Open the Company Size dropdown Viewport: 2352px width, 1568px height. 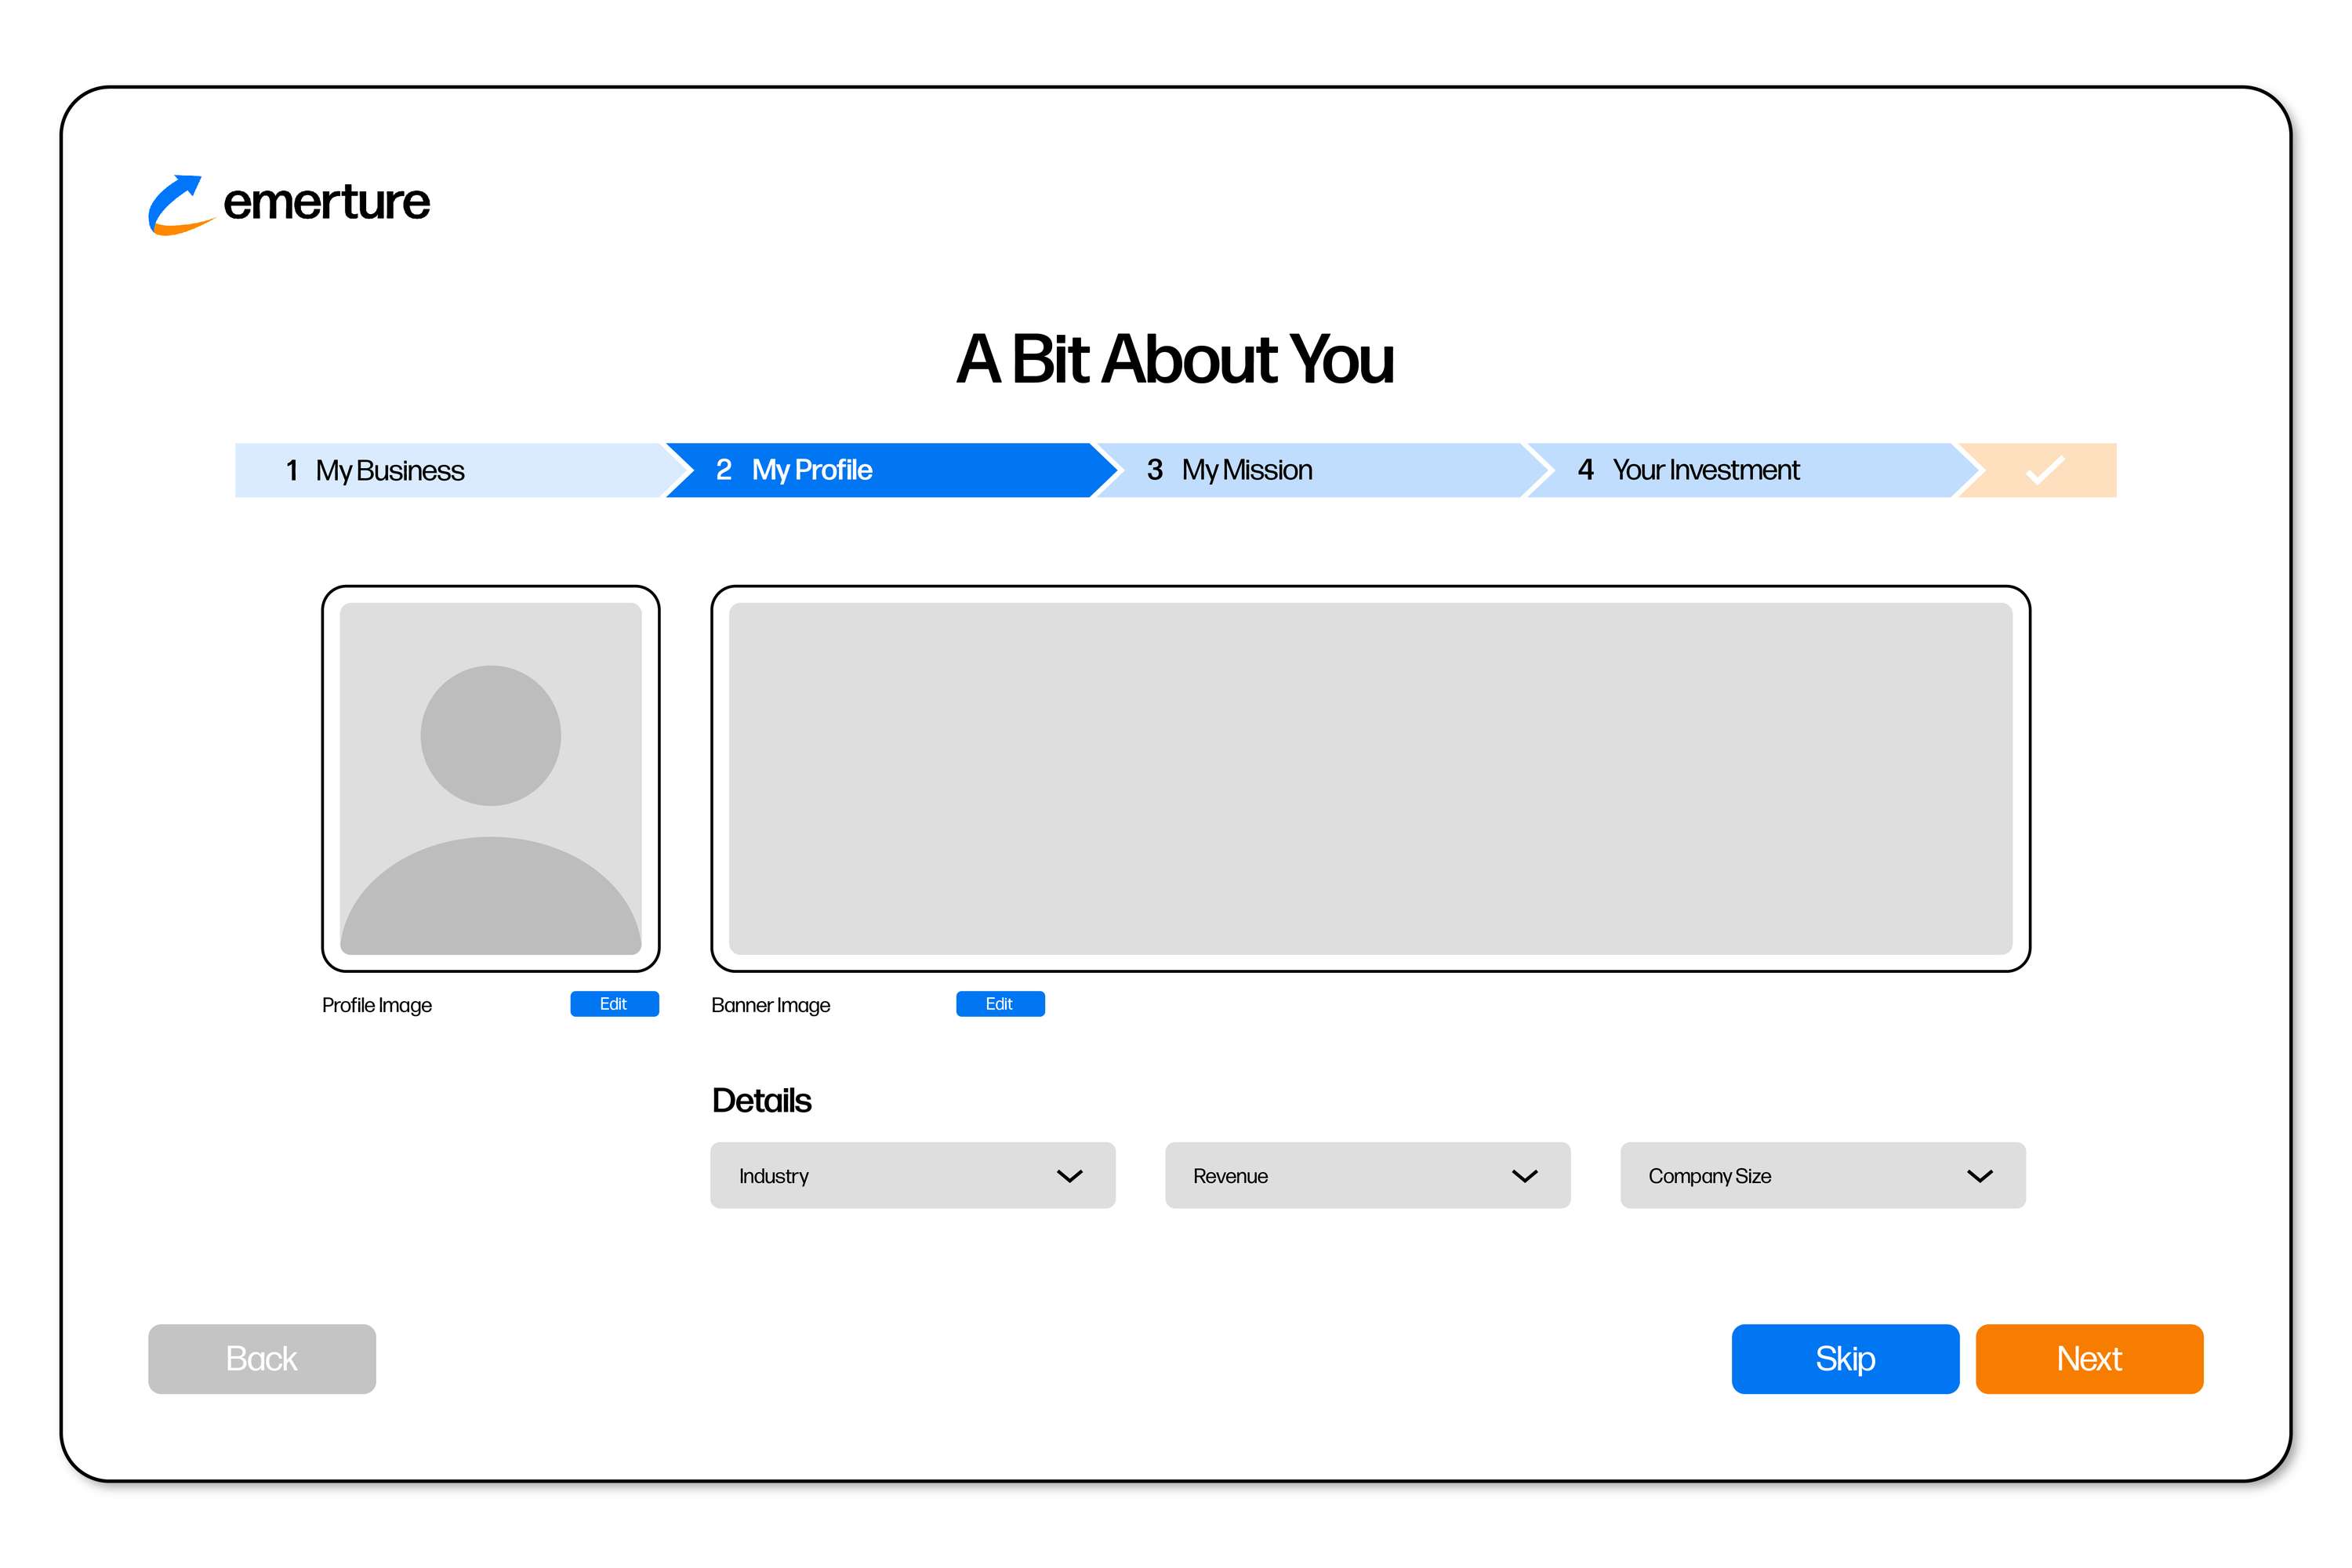[x=1822, y=1175]
